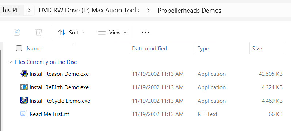Screen dimensions: 291x131
Task: Select the Install Reason Demo.exe icon
Action: coord(24,74)
